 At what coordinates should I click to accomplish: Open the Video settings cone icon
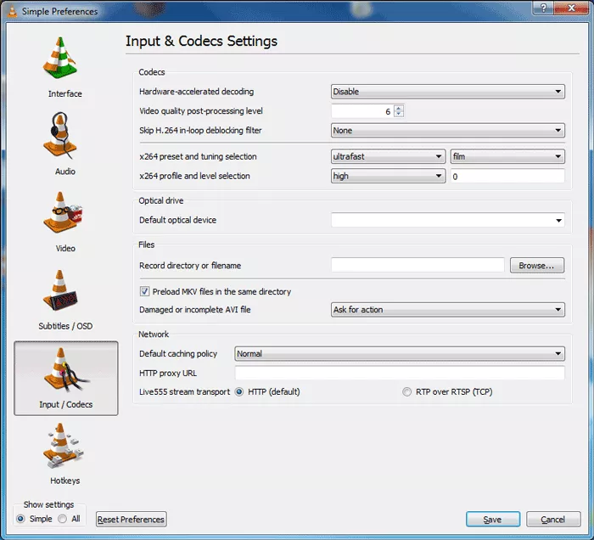pos(63,213)
